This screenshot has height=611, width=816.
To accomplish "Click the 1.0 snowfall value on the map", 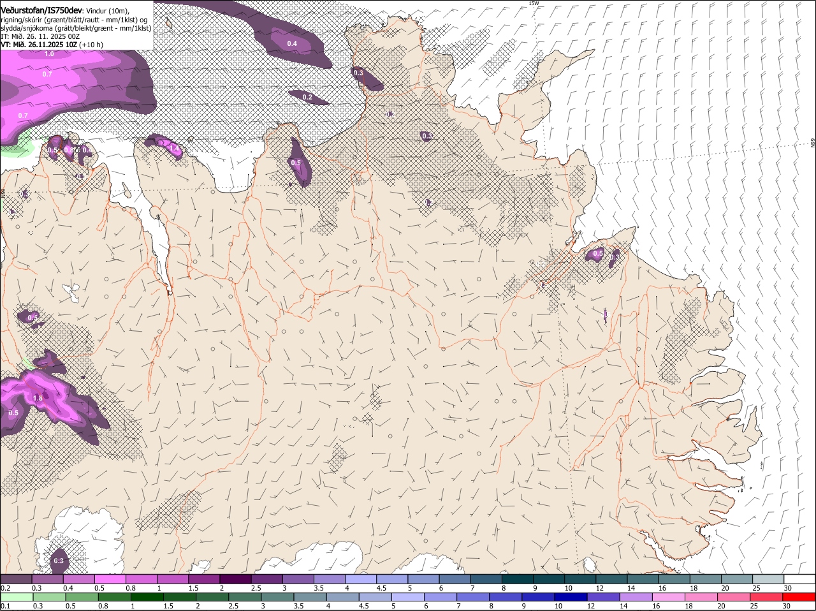I will 49,54.
